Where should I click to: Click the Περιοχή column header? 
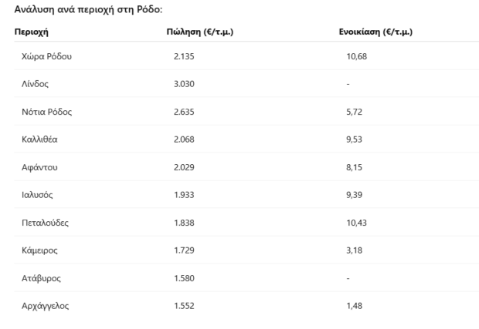[32, 32]
